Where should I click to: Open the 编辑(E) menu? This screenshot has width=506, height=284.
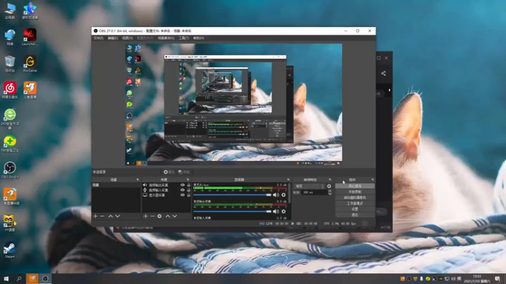[x=113, y=38]
